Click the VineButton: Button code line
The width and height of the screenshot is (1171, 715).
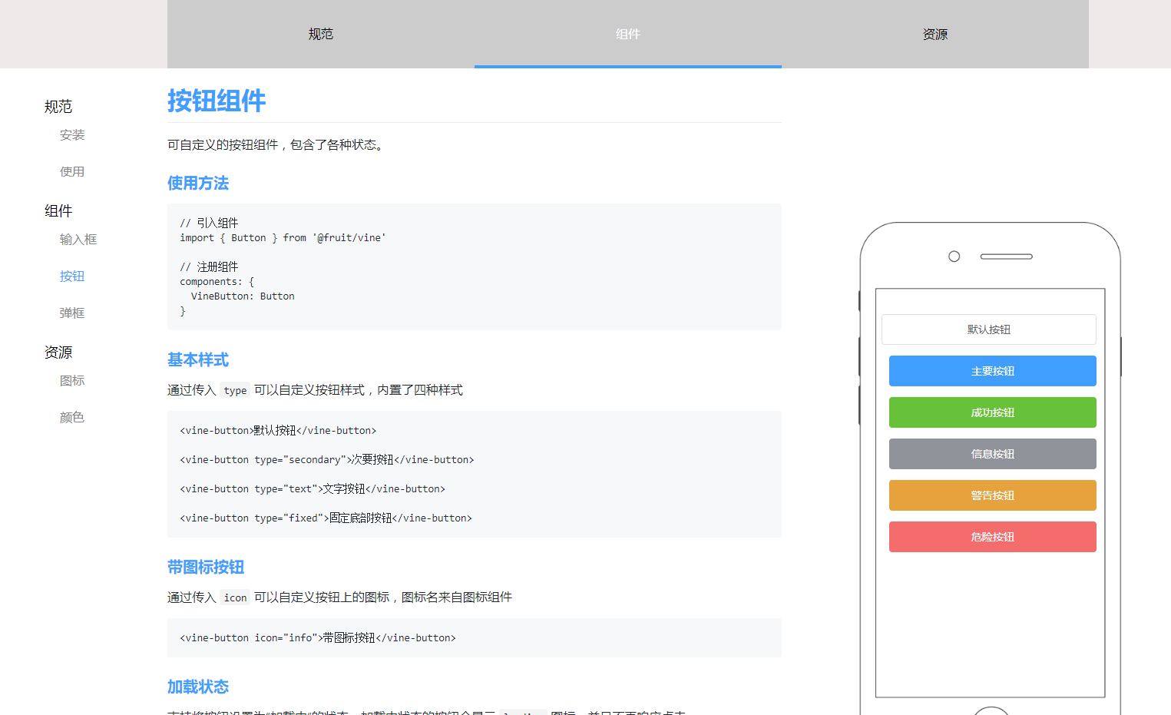pyautogui.click(x=243, y=296)
